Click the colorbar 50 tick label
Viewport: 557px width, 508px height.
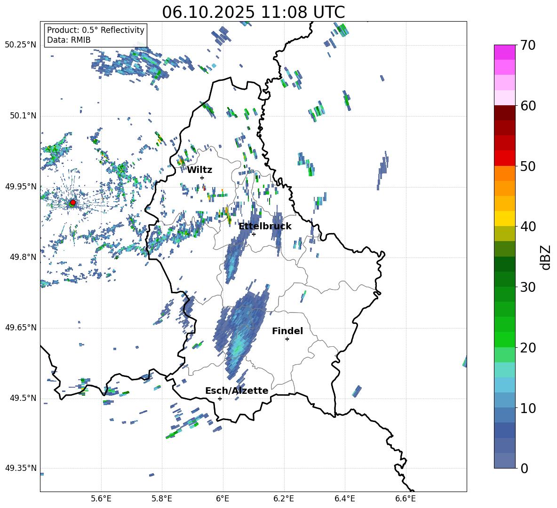(528, 166)
